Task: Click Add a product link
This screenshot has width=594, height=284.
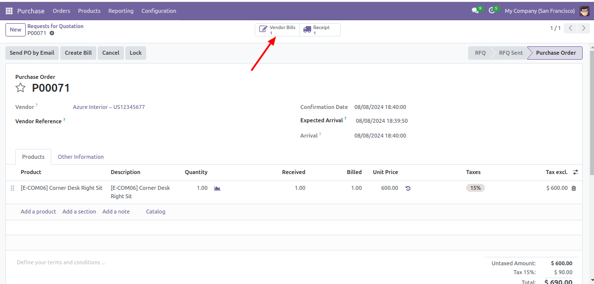Action: (39, 212)
